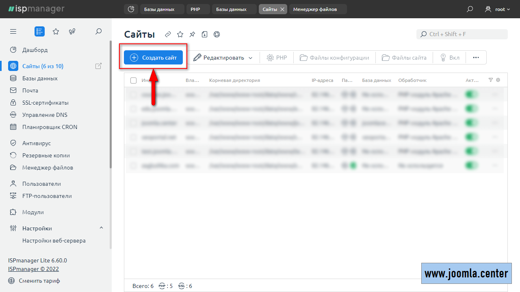Collapse the Настройки section in sidebar

(102, 228)
